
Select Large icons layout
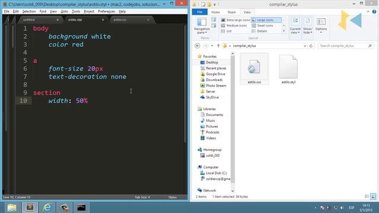click(266, 20)
